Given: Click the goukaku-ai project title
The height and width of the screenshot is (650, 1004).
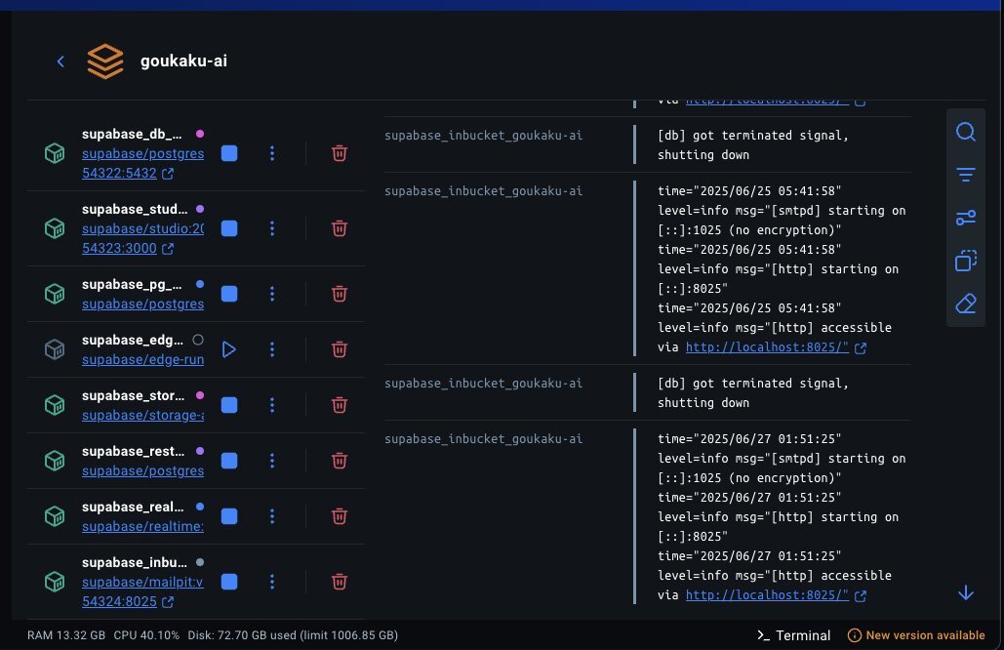Looking at the screenshot, I should click(183, 61).
